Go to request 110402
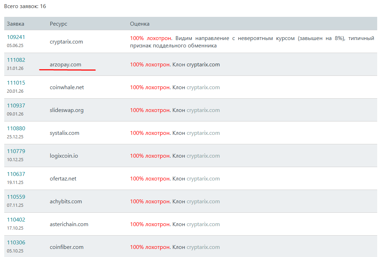Image resolution: width=380 pixels, height=257 pixels. (16, 220)
